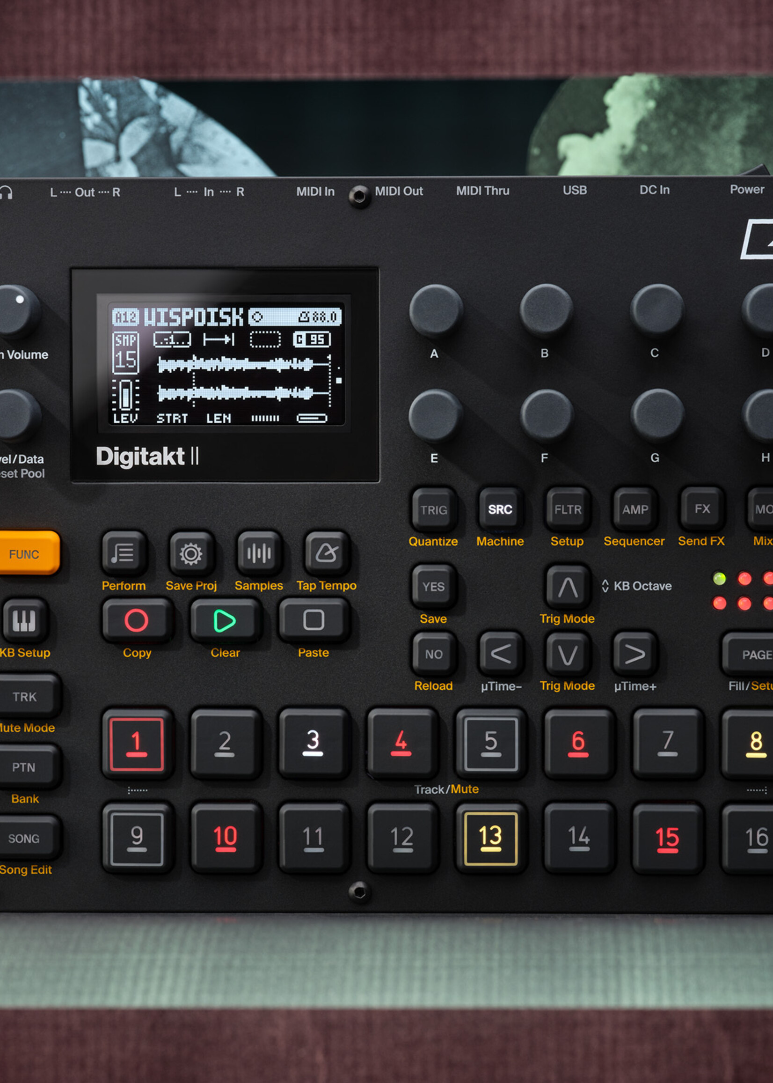This screenshot has width=773, height=1083.
Task: Tap the LEV level meter on display
Action: 126,401
